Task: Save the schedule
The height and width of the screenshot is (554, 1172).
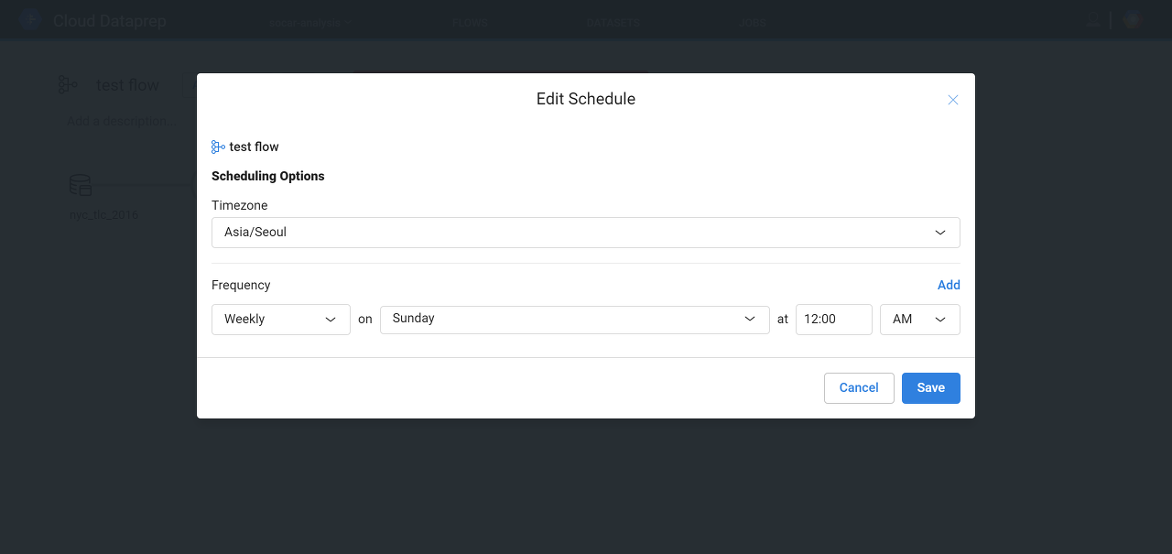Action: [x=930, y=388]
